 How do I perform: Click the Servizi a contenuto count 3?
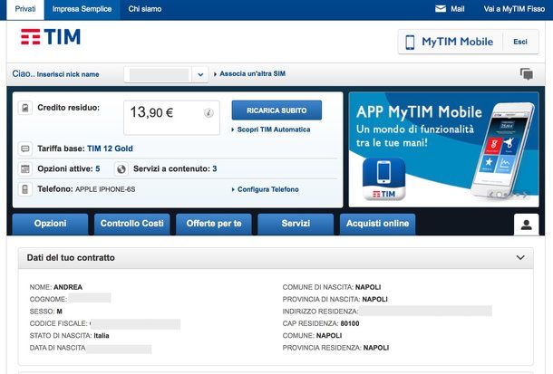point(215,169)
